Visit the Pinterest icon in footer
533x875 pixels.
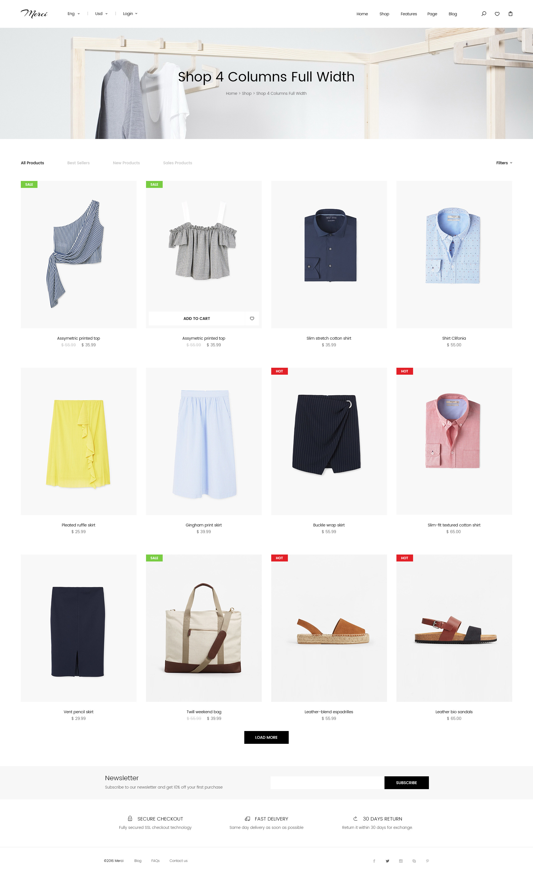pyautogui.click(x=427, y=861)
